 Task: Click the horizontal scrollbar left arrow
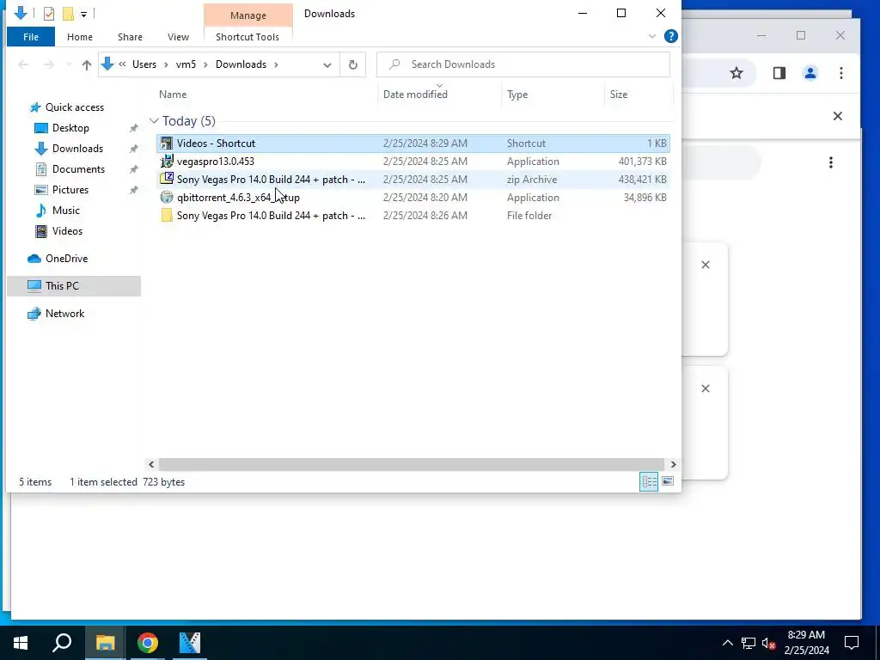151,465
